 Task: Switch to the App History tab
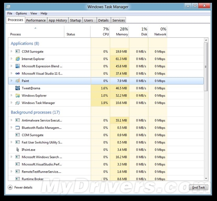click(58, 20)
